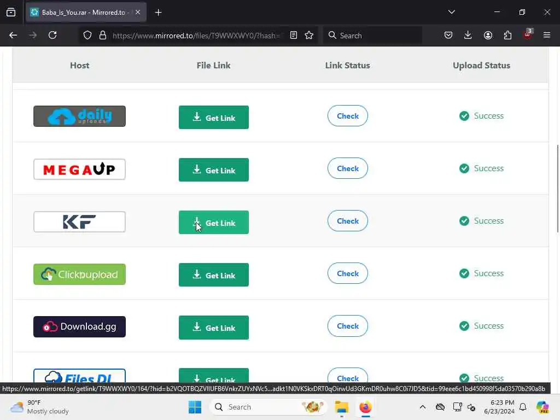Image resolution: width=560 pixels, height=420 pixels.
Task: Click the Daily Uploads host logo
Action: (x=80, y=116)
